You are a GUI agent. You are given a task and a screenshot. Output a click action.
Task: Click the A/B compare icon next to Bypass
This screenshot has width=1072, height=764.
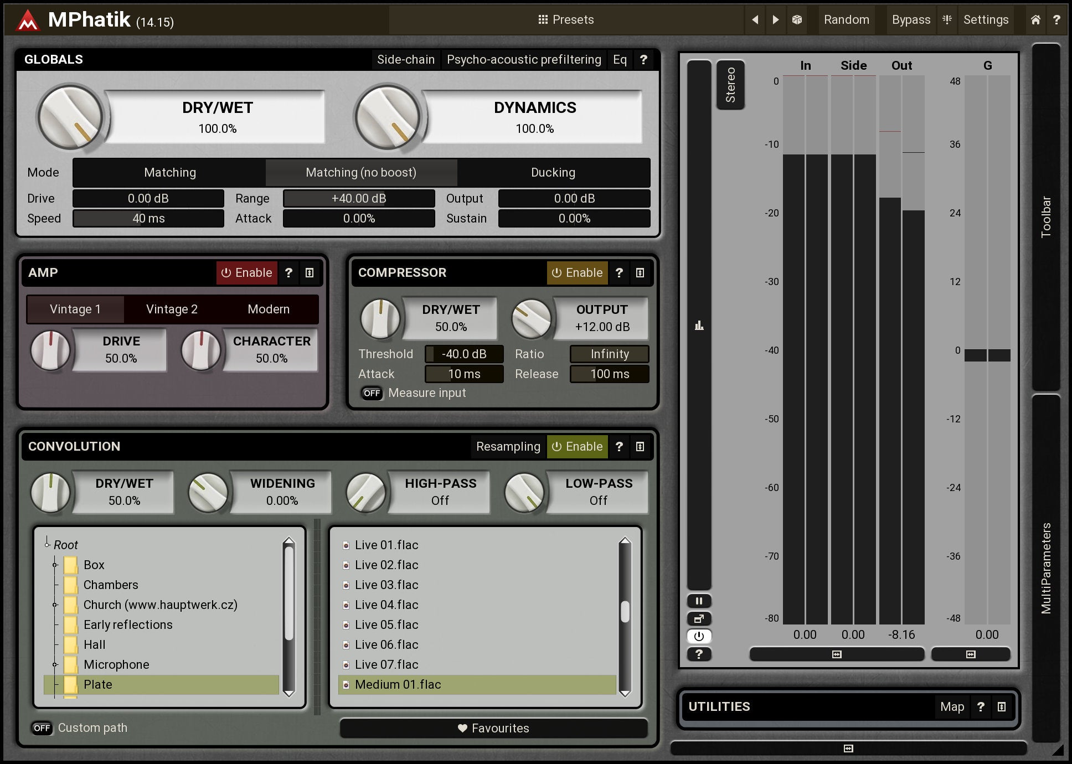(947, 20)
